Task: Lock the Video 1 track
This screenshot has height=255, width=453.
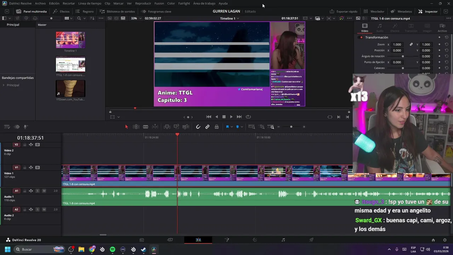Action: pyautogui.click(x=24, y=168)
